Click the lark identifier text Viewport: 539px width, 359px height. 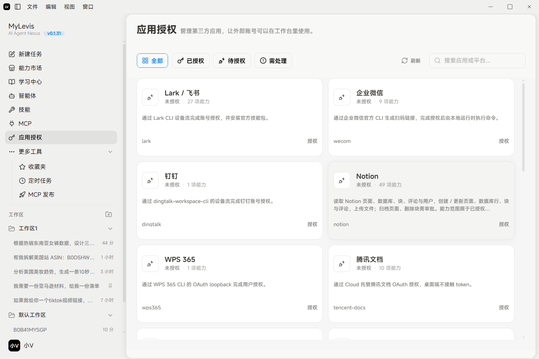[146, 141]
